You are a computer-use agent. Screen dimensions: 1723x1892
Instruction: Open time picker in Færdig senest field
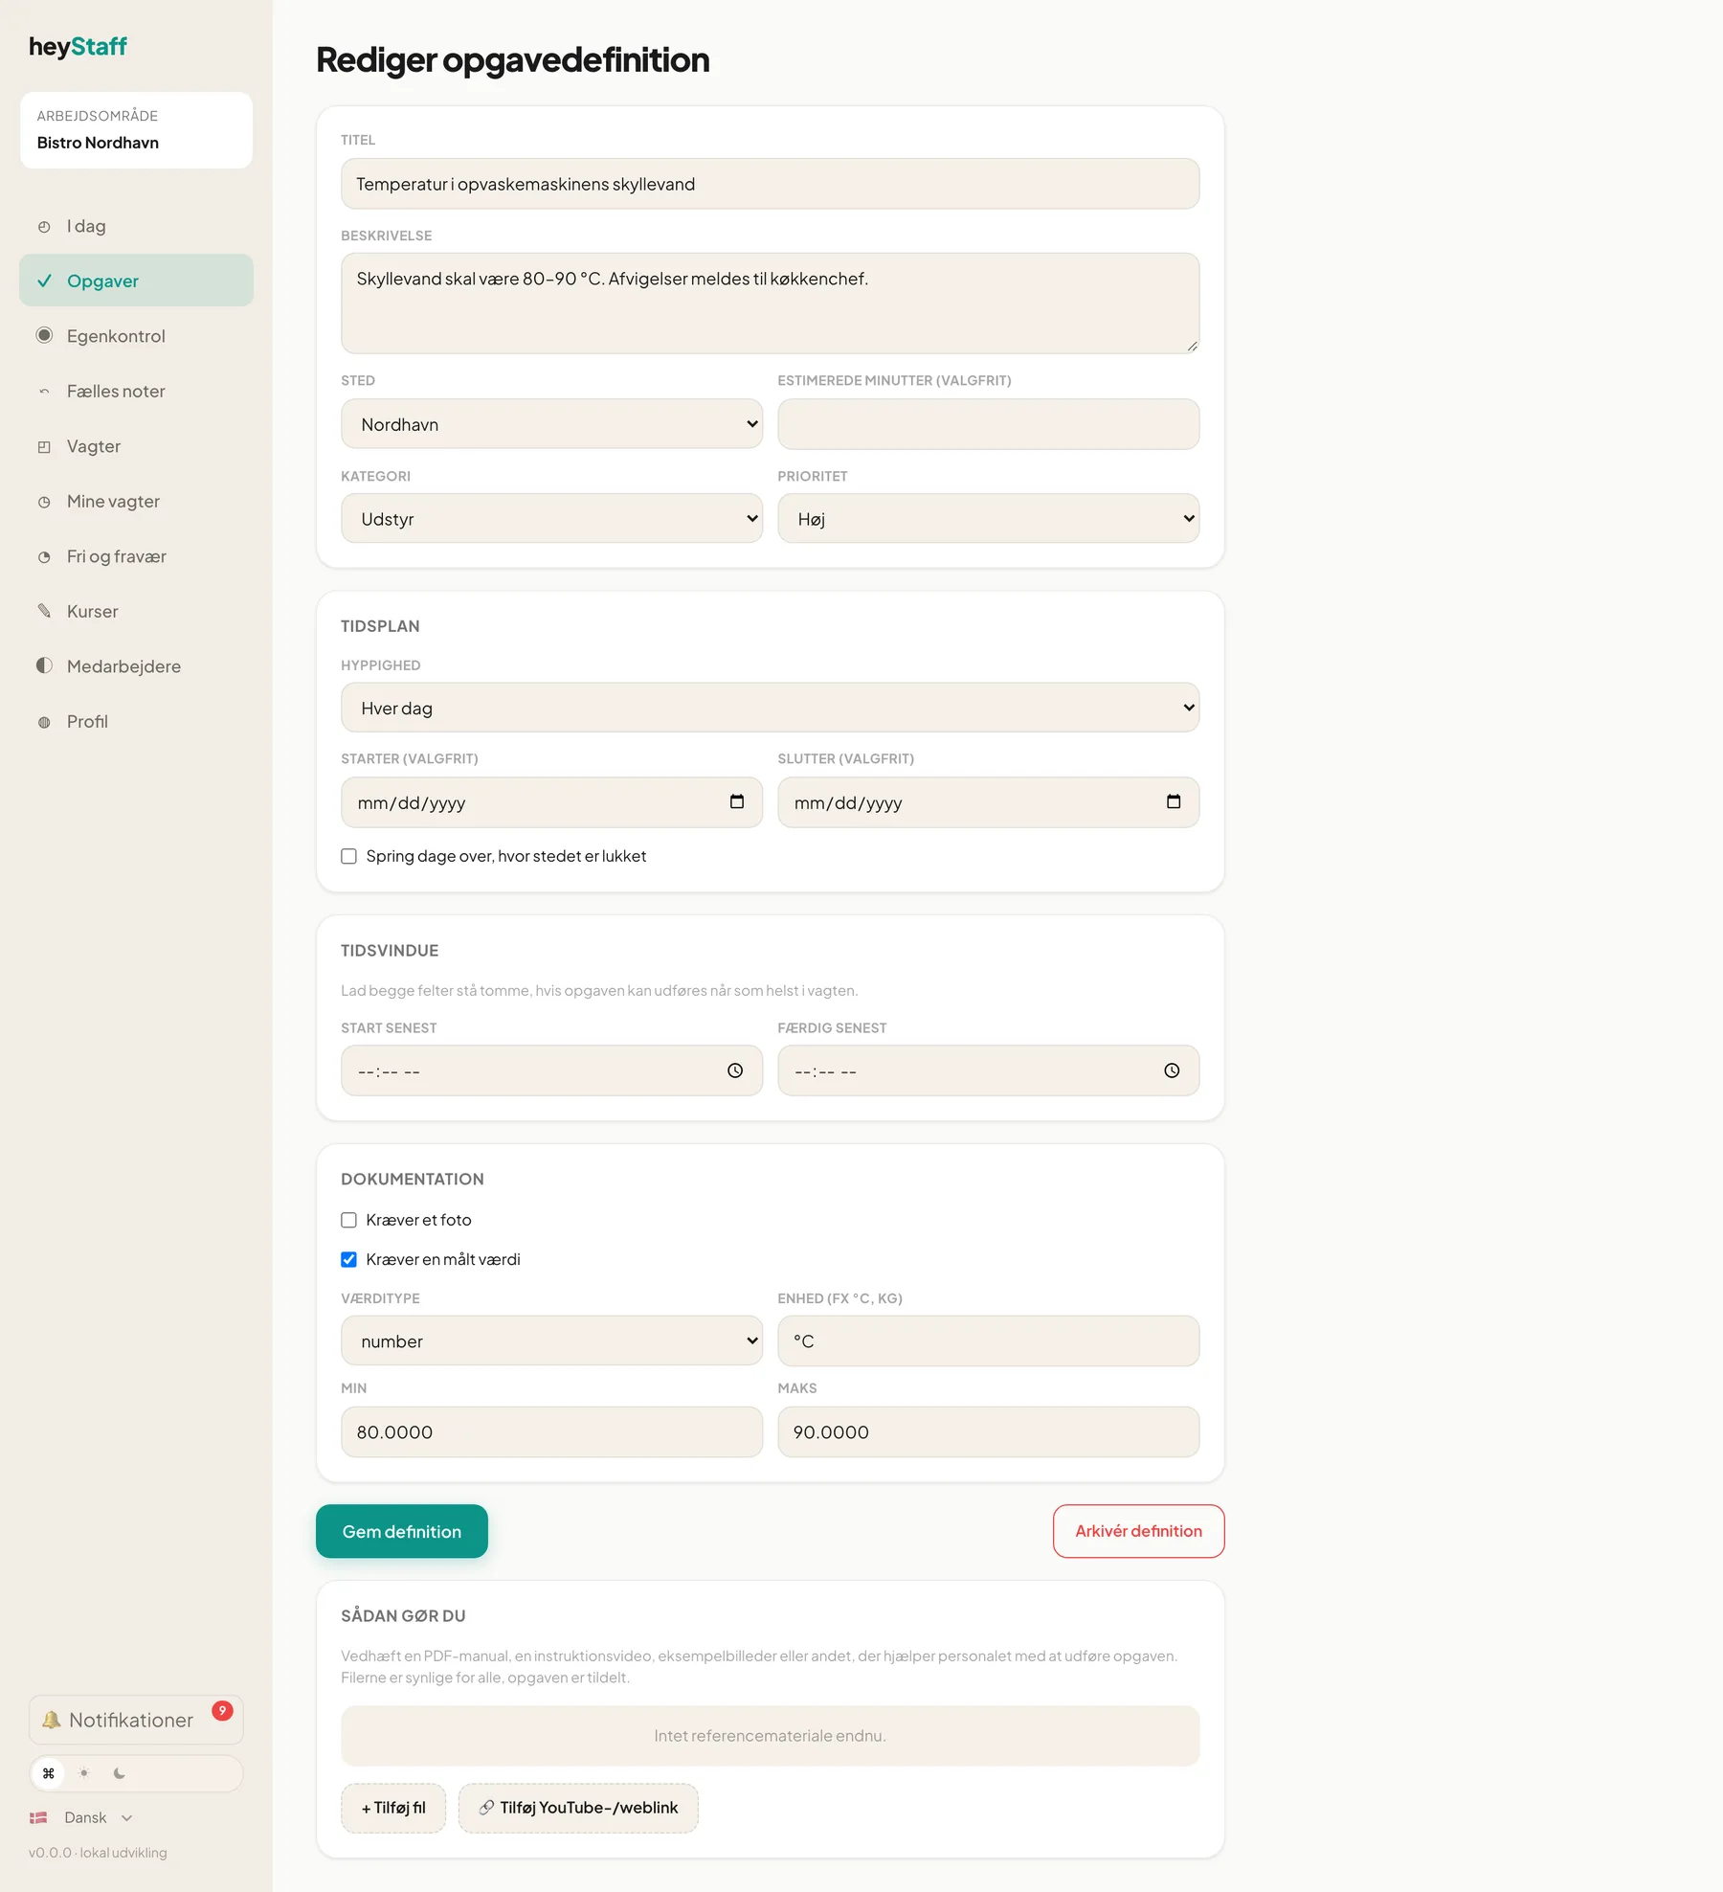[1172, 1070]
